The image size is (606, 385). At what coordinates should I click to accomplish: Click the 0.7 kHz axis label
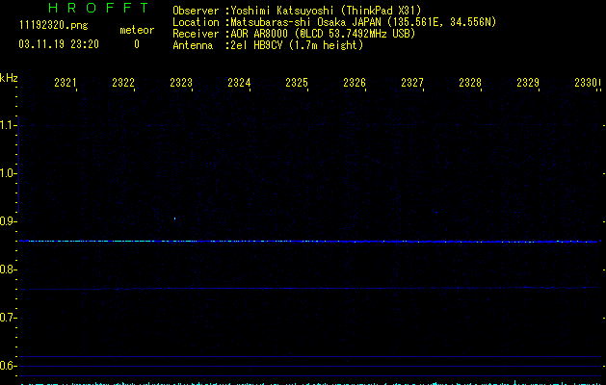8,318
